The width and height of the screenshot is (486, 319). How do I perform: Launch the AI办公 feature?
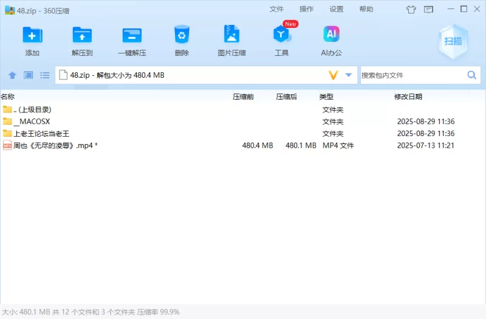pos(331,34)
